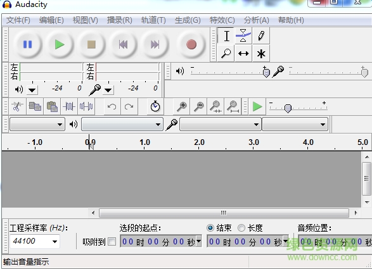Click the Copy icon in edit toolbar
Image resolution: width=372 pixels, height=269 pixels.
point(35,107)
